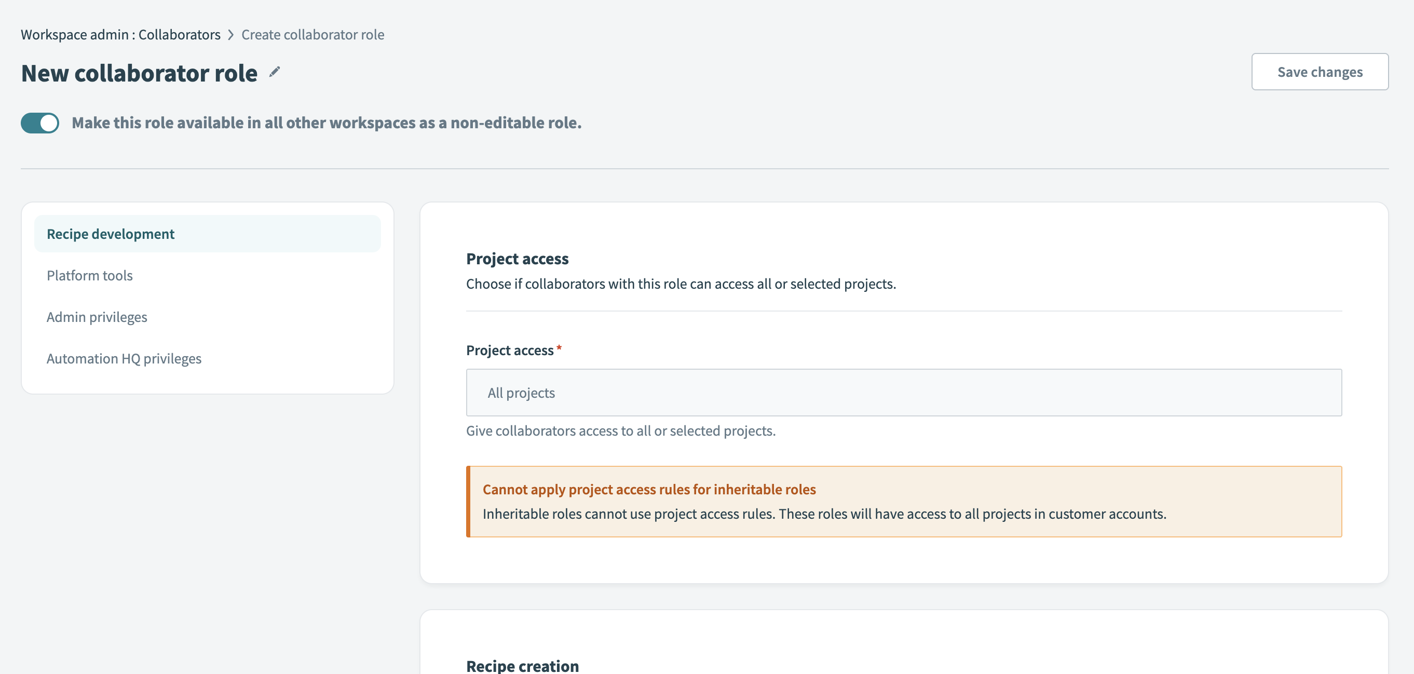Open the Platform tools section
Viewport: 1414px width, 674px height.
[x=208, y=275]
